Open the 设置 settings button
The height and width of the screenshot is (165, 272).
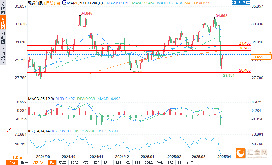tap(190, 163)
